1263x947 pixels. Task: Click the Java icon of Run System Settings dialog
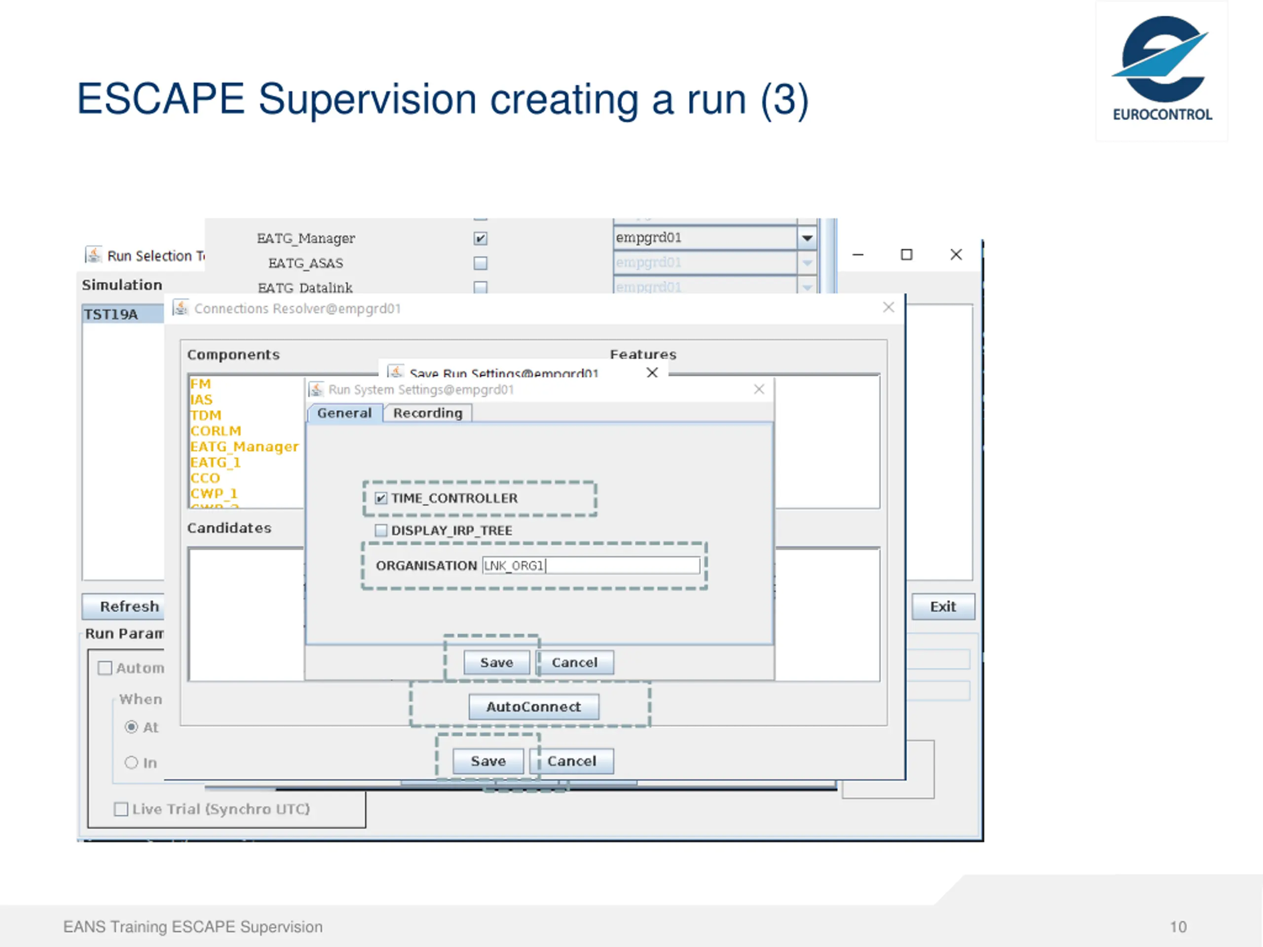pos(316,389)
